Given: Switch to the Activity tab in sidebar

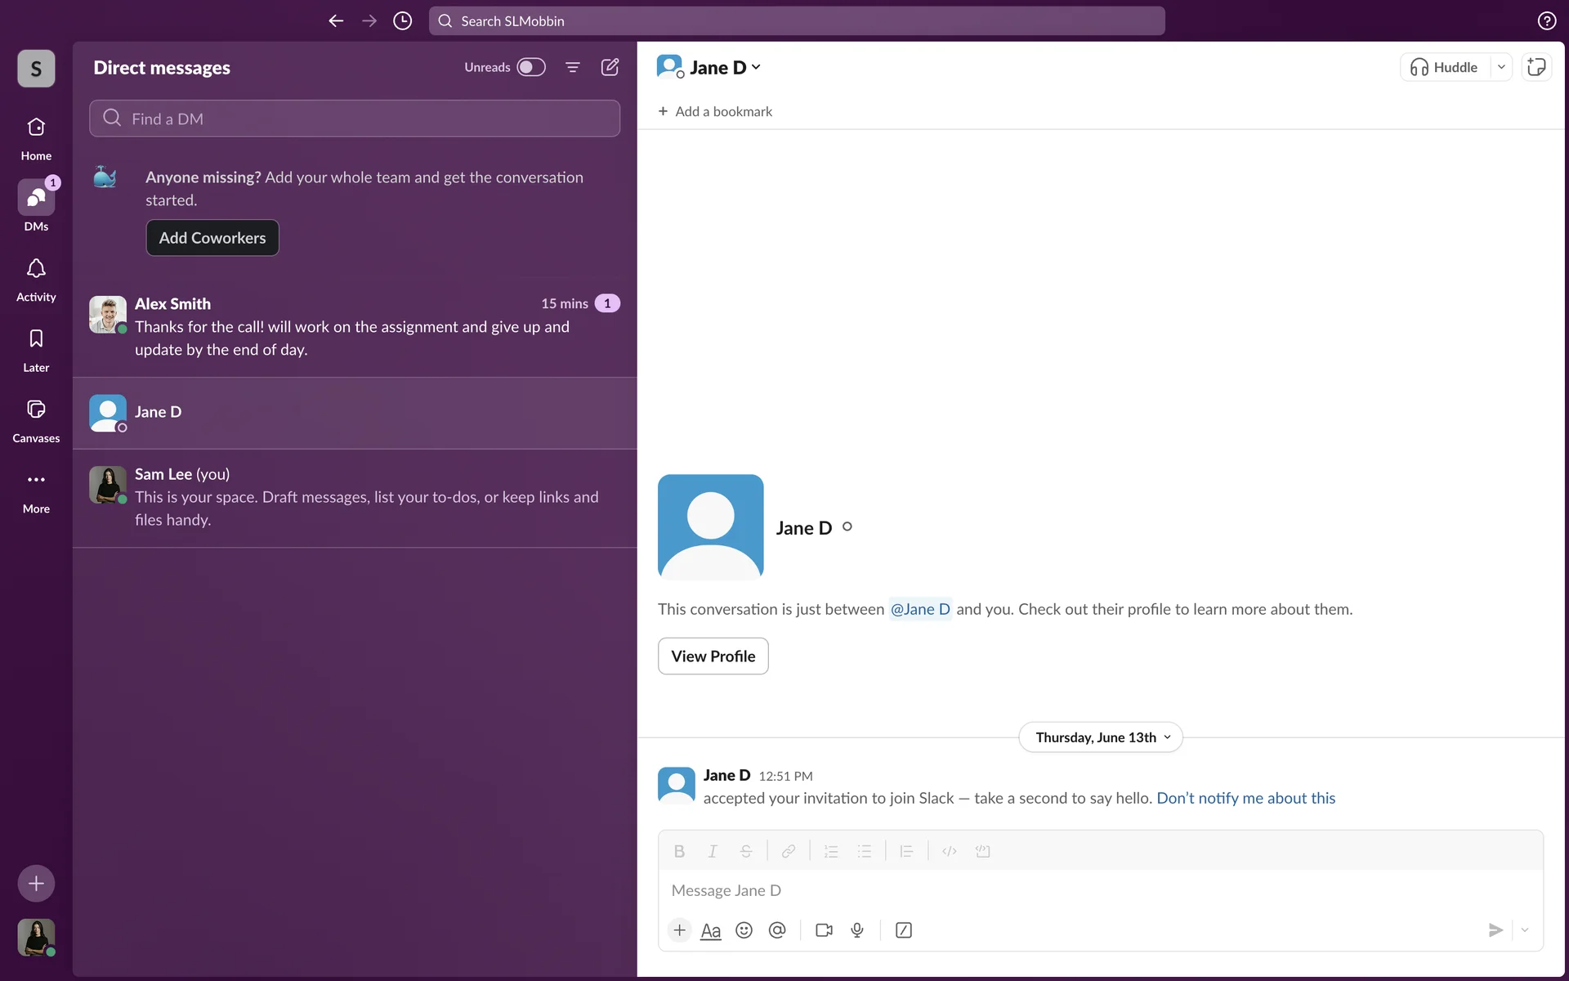Looking at the screenshot, I should coord(36,279).
